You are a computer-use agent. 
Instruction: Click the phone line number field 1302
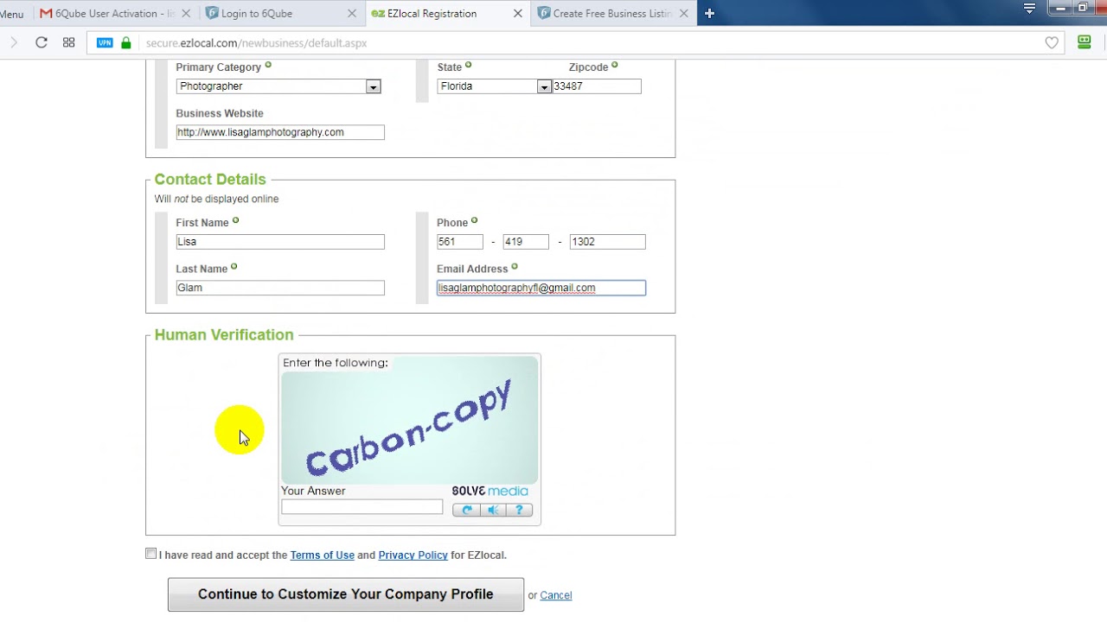coord(607,242)
